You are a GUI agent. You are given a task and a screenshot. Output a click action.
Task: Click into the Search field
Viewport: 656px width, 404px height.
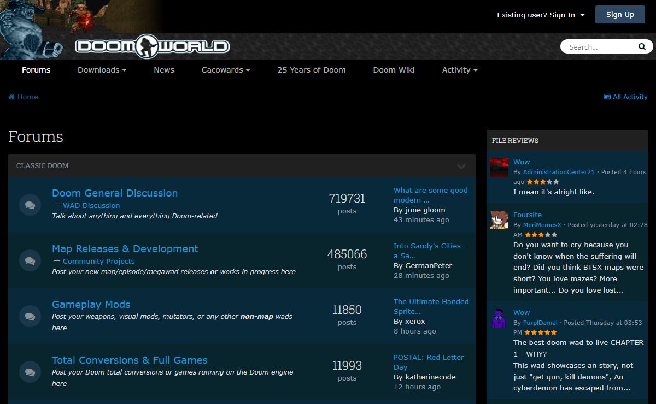[x=600, y=47]
